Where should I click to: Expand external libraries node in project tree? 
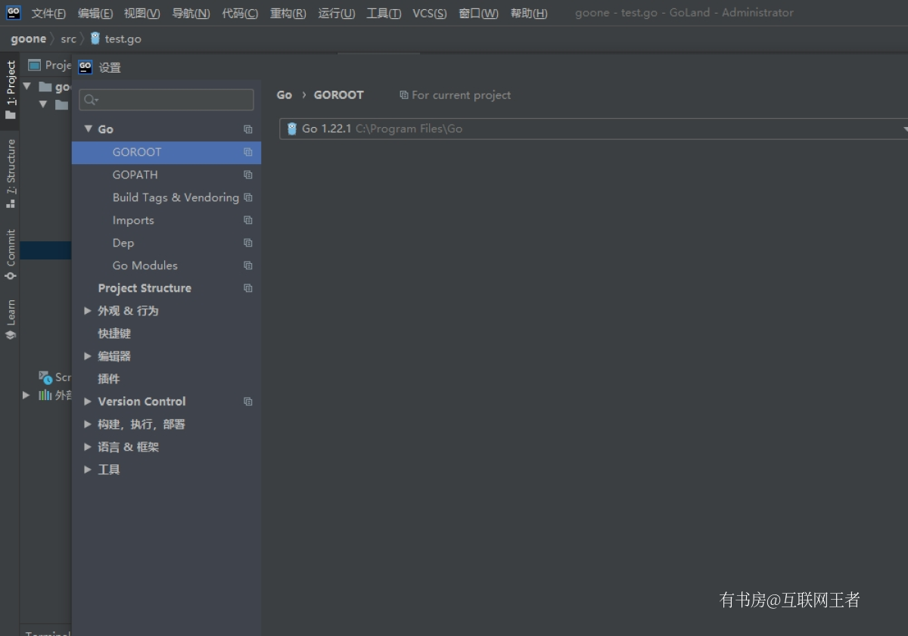26,395
